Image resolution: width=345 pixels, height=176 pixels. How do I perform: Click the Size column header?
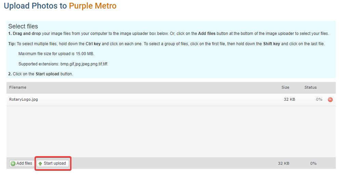coord(285,88)
